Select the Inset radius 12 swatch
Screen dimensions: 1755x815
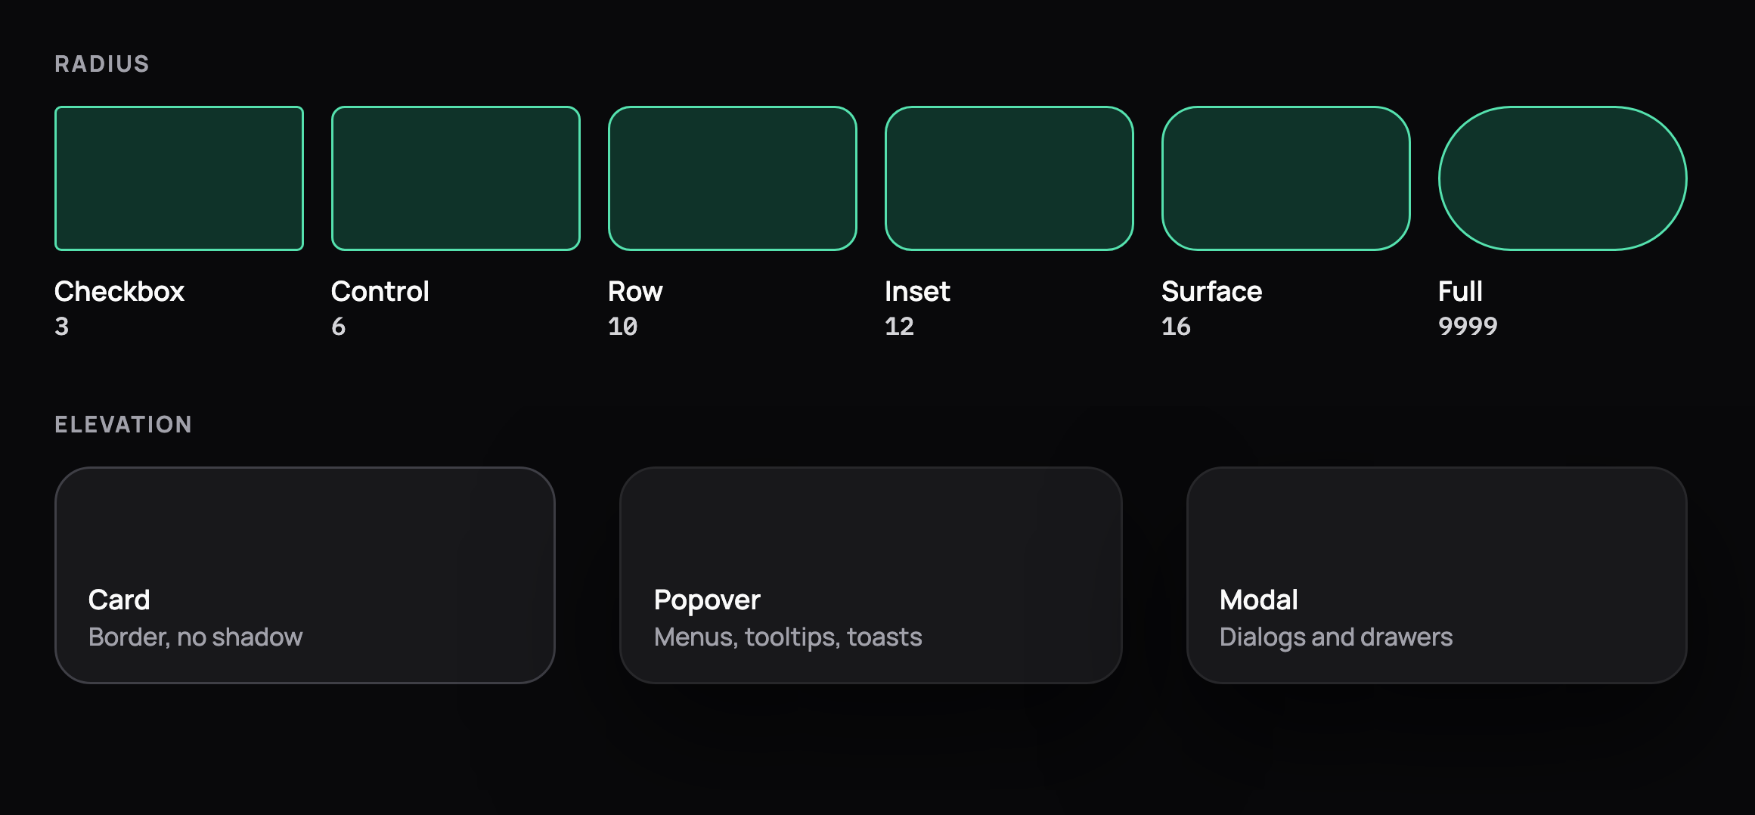click(x=1009, y=178)
